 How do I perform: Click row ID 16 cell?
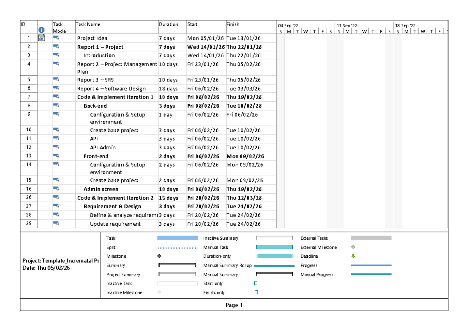pyautogui.click(x=28, y=189)
